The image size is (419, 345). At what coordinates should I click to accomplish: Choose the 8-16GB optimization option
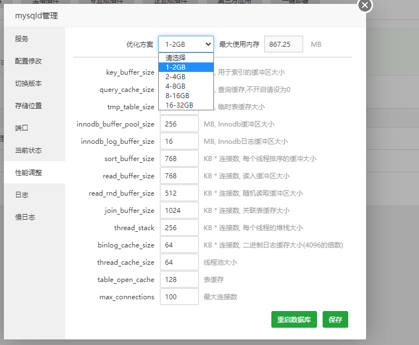pos(186,96)
